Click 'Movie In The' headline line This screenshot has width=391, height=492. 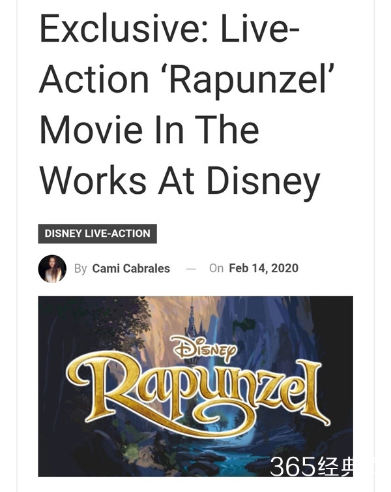click(149, 129)
